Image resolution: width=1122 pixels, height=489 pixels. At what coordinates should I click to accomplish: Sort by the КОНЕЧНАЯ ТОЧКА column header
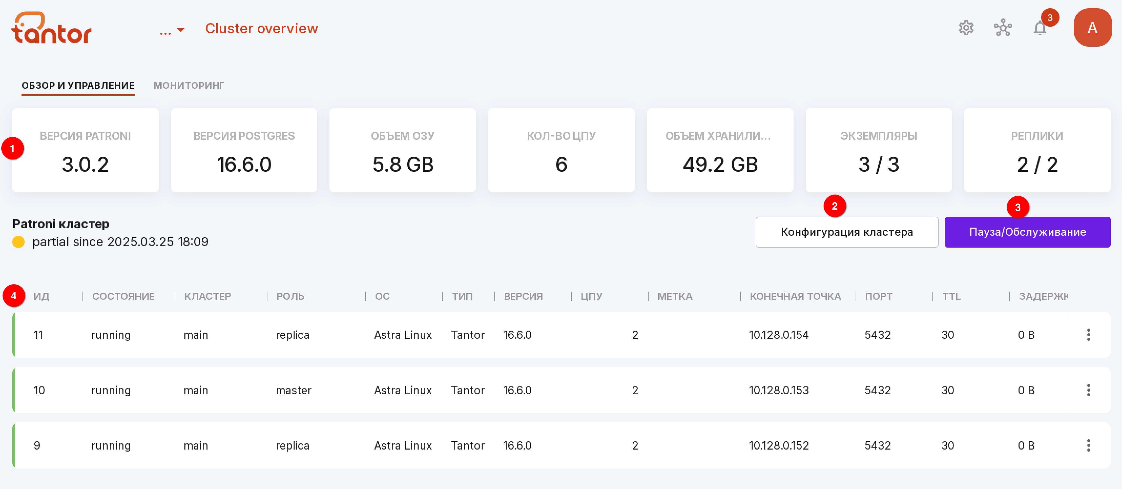coord(795,296)
